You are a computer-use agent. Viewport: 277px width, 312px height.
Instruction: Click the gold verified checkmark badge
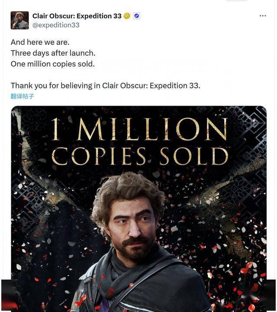coord(127,16)
